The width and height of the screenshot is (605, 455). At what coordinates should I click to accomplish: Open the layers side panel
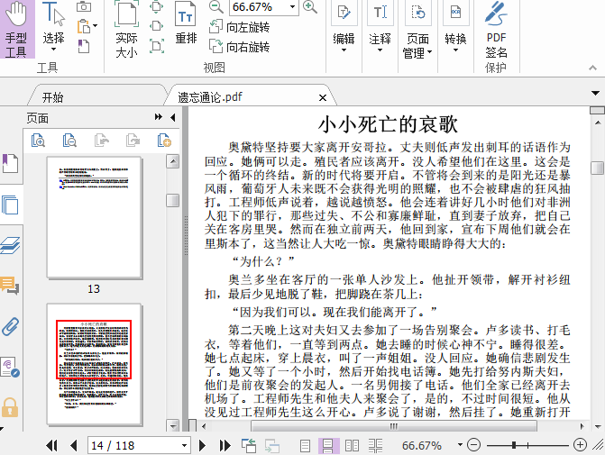[10, 246]
